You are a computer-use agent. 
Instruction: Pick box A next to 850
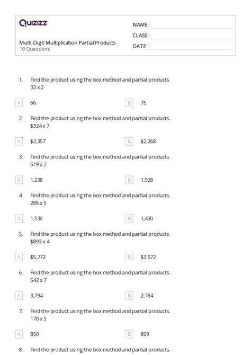click(19, 334)
